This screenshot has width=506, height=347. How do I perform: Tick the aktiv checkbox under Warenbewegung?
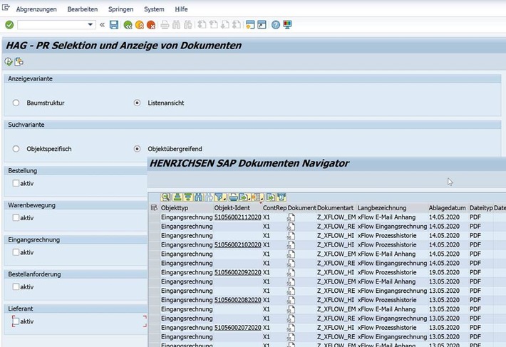click(x=16, y=218)
